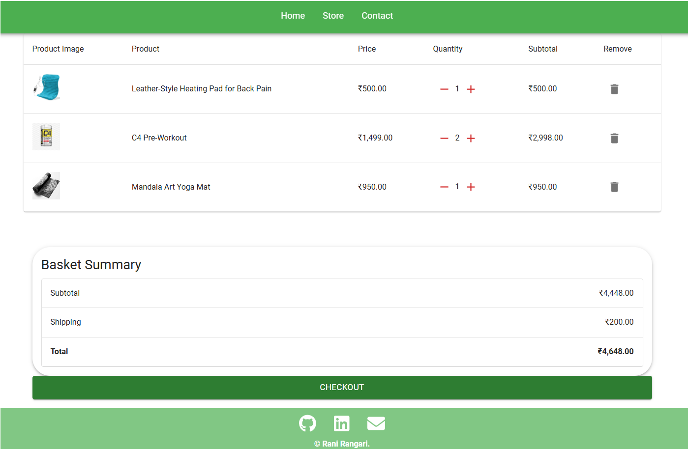
Task: Select the Subtotal row in Basket Summary
Action: tap(342, 293)
